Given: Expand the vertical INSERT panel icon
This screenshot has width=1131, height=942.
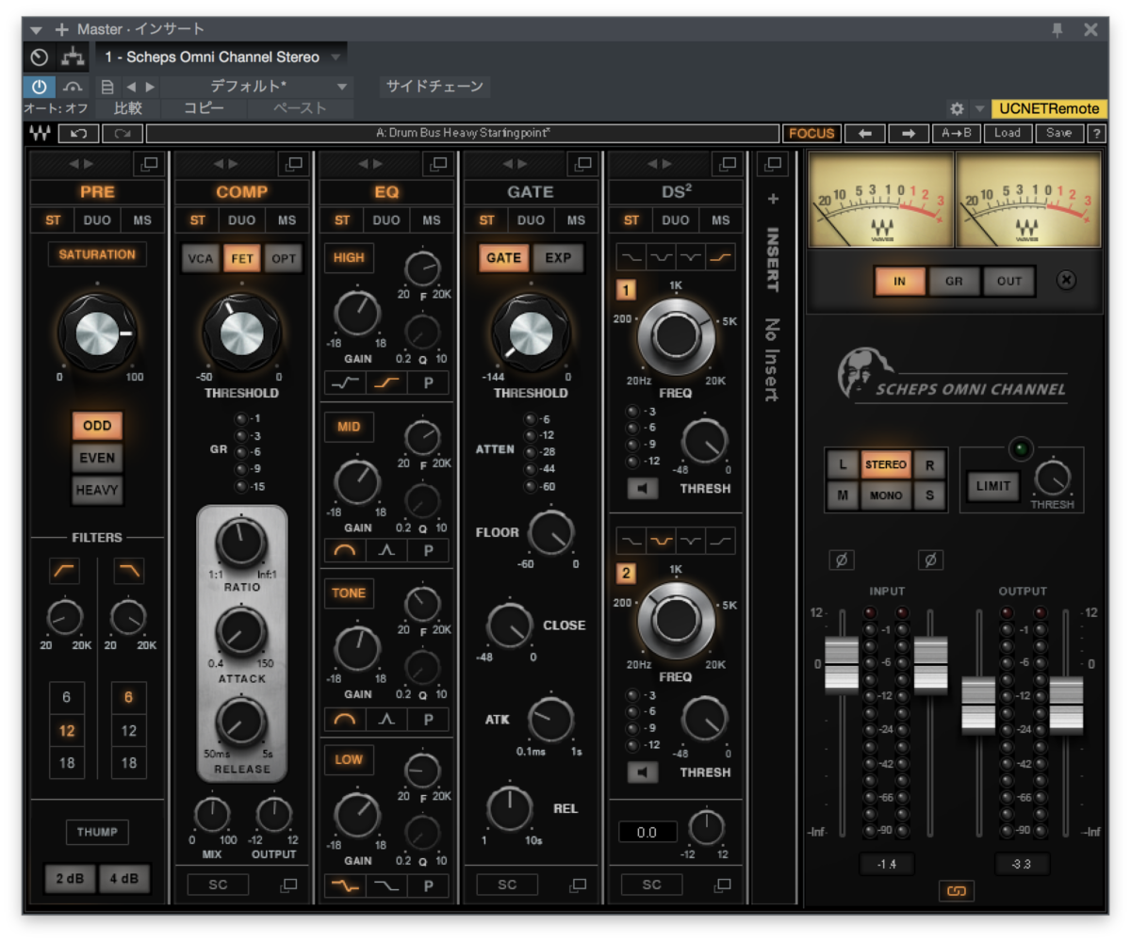Looking at the screenshot, I should pyautogui.click(x=773, y=164).
